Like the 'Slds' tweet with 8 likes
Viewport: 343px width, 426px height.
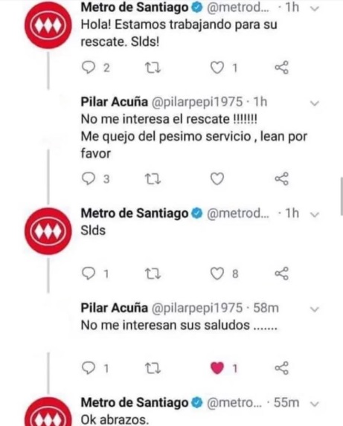click(217, 274)
